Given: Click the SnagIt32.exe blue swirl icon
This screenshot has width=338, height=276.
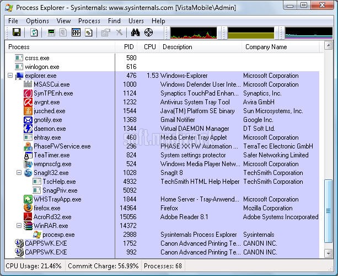Looking at the screenshot, I should [x=28, y=173].
